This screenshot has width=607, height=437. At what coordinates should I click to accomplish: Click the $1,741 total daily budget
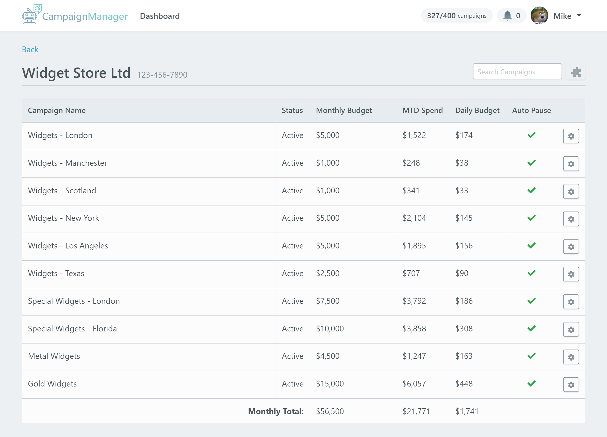click(x=467, y=411)
